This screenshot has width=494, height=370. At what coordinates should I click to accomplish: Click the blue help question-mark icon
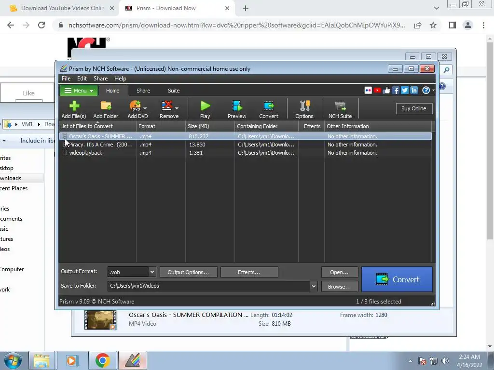[426, 91]
